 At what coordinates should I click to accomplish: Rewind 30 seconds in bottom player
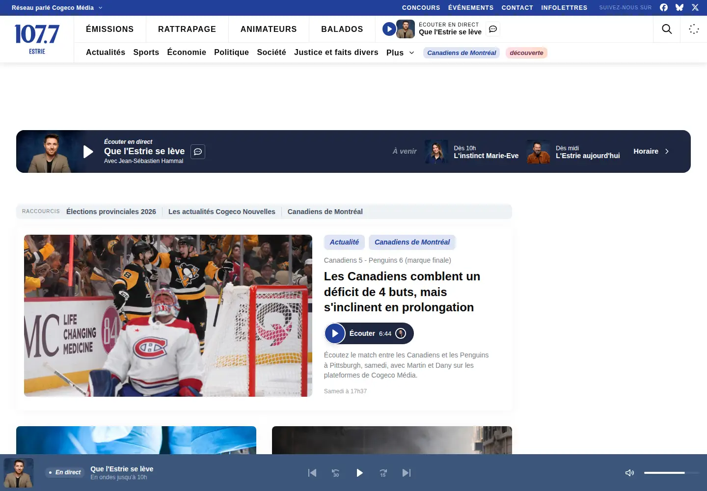tap(336, 473)
